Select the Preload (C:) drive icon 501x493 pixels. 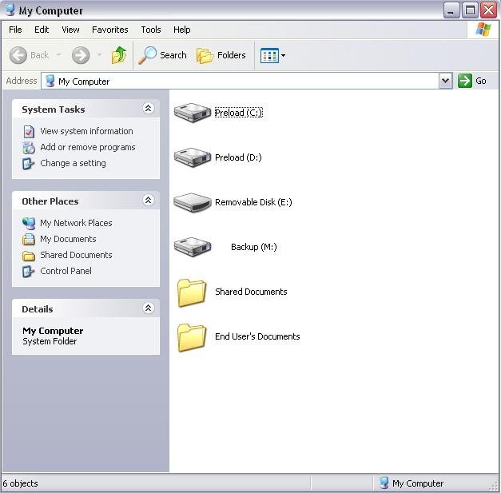(x=193, y=113)
